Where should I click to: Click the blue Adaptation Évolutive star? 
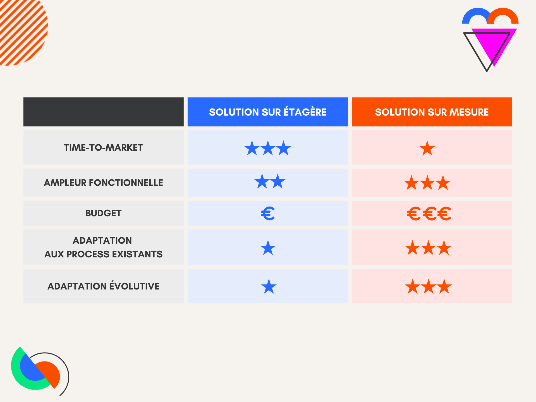269,286
